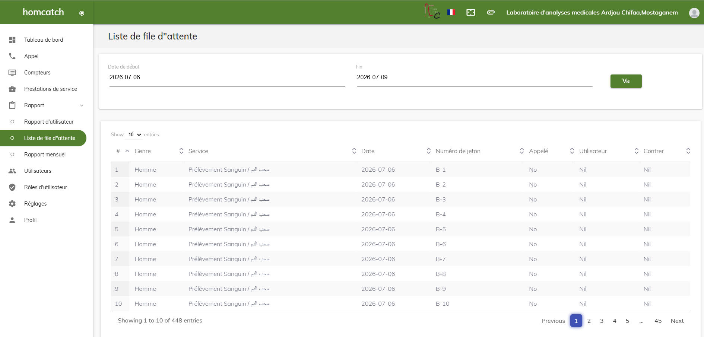Click the Appel phone icon
The width and height of the screenshot is (704, 337).
pos(12,56)
